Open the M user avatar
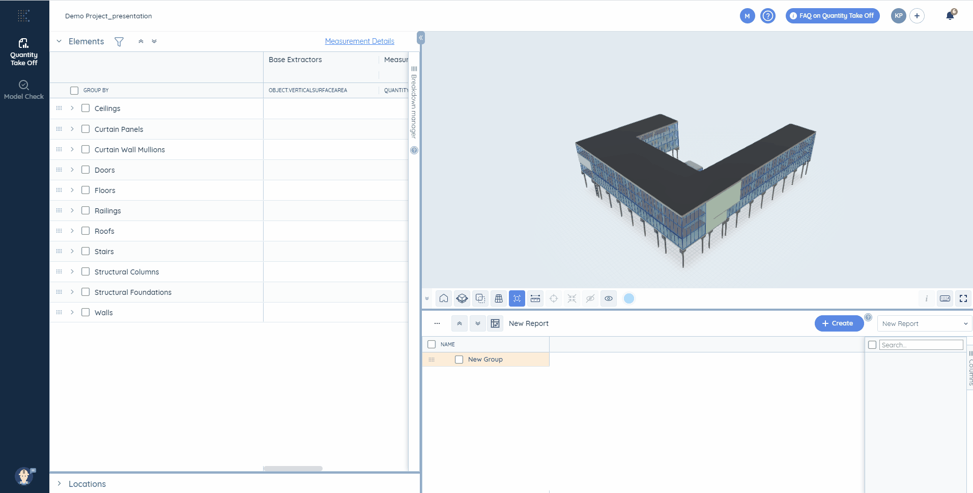The height and width of the screenshot is (493, 973). coord(747,16)
